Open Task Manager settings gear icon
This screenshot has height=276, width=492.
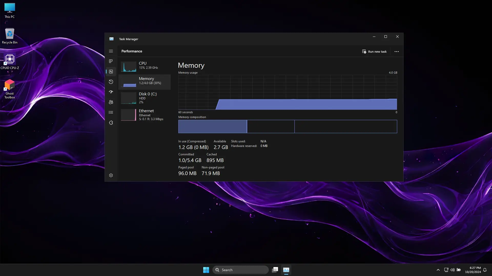[x=111, y=175]
